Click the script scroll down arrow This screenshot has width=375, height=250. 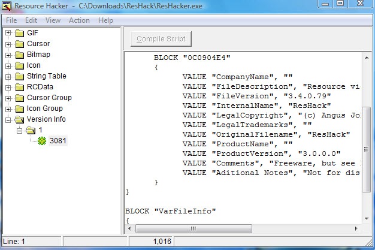(x=367, y=218)
